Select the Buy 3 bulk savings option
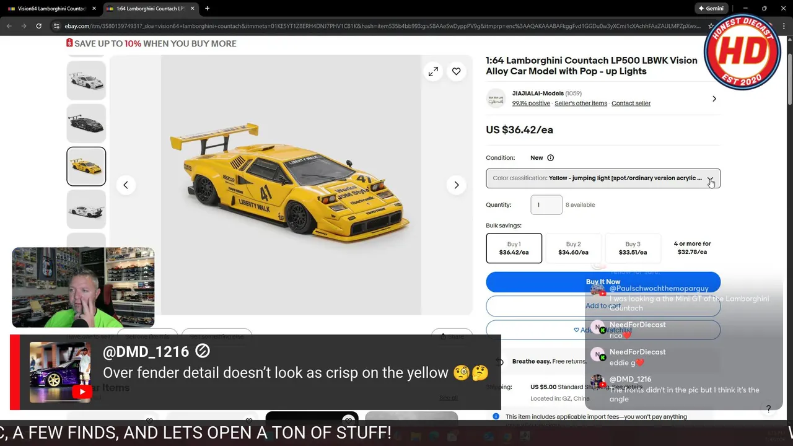 [633, 248]
